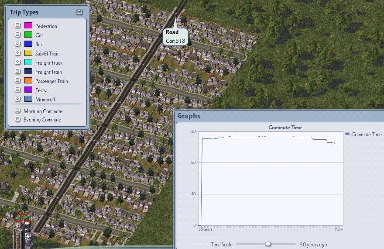This screenshot has height=249, width=384.
Task: Click the red-ringed building marker on map
Action: click(22, 218)
